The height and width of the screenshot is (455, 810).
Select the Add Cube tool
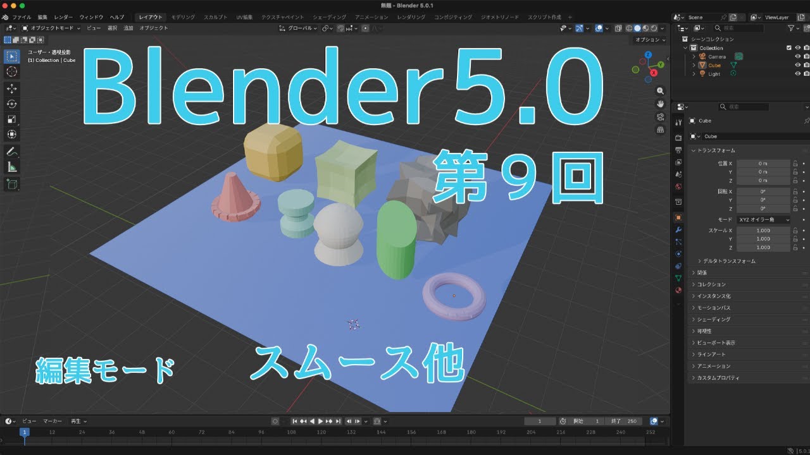click(x=11, y=184)
